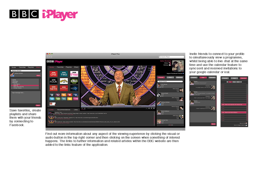
Task: Switch to Calendar tab in main window friends panel
Action: point(179,77)
